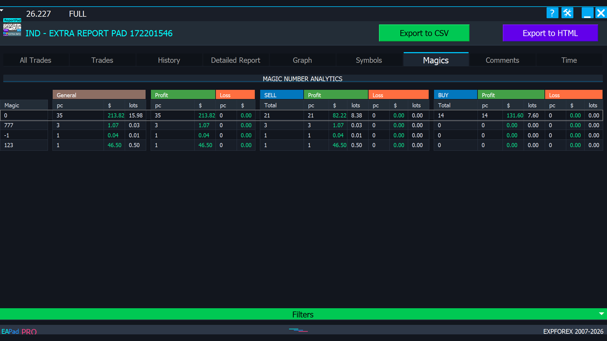Open the Detailed Report tab
The height and width of the screenshot is (341, 607).
[x=236, y=60]
